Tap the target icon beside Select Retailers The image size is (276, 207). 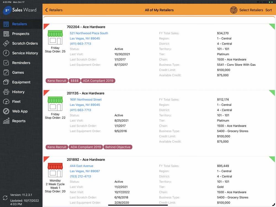[233, 10]
